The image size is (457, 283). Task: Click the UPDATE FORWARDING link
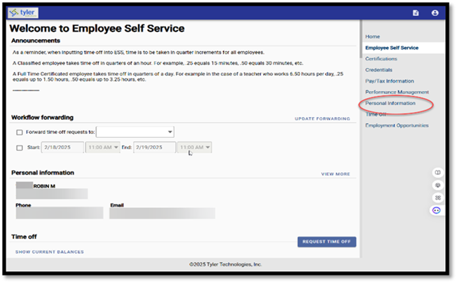tap(322, 119)
